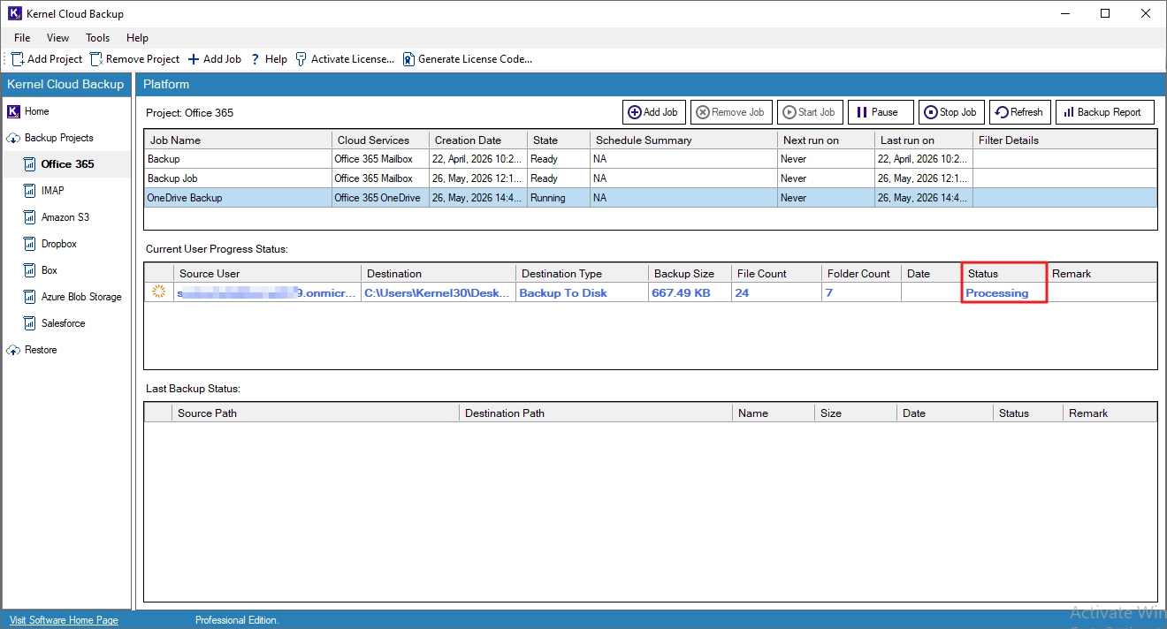Click the Source Path column header

click(x=316, y=413)
